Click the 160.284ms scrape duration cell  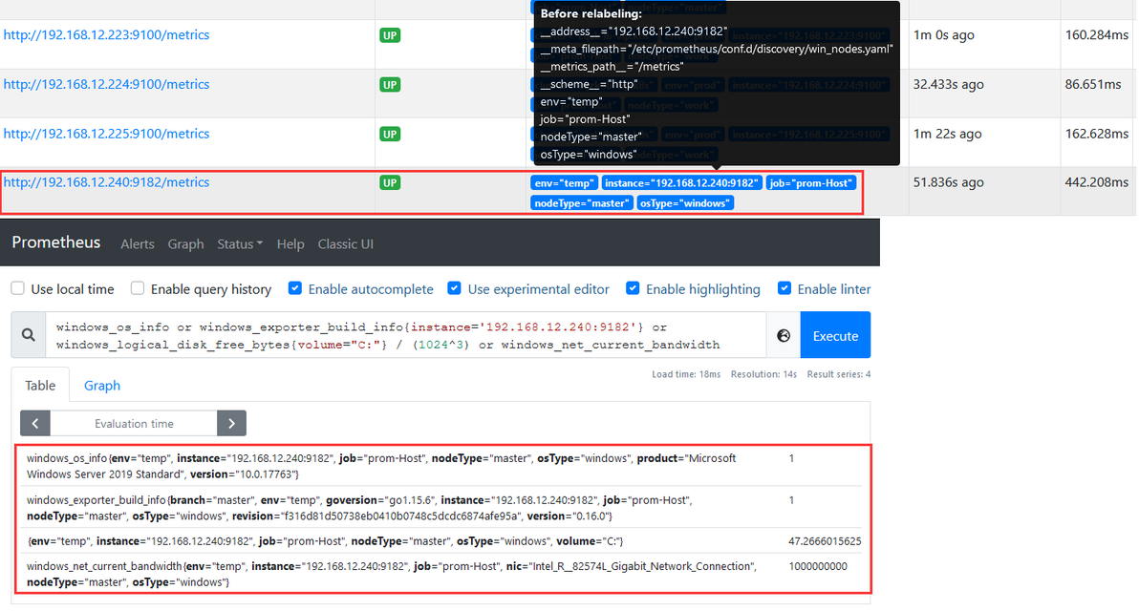[1097, 34]
